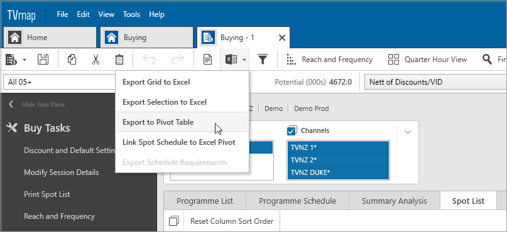Viewport: 507px width, 232px height.
Task: Close the Buying - 1 tab
Action: pyautogui.click(x=282, y=38)
